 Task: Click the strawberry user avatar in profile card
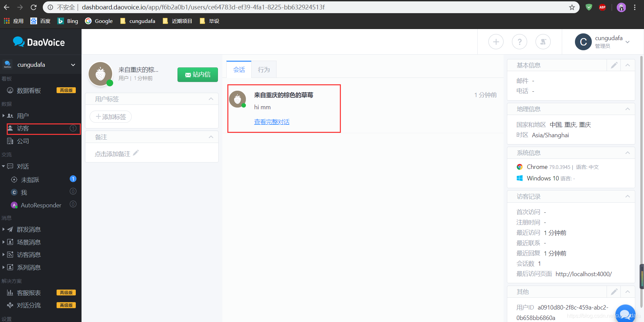pos(100,74)
